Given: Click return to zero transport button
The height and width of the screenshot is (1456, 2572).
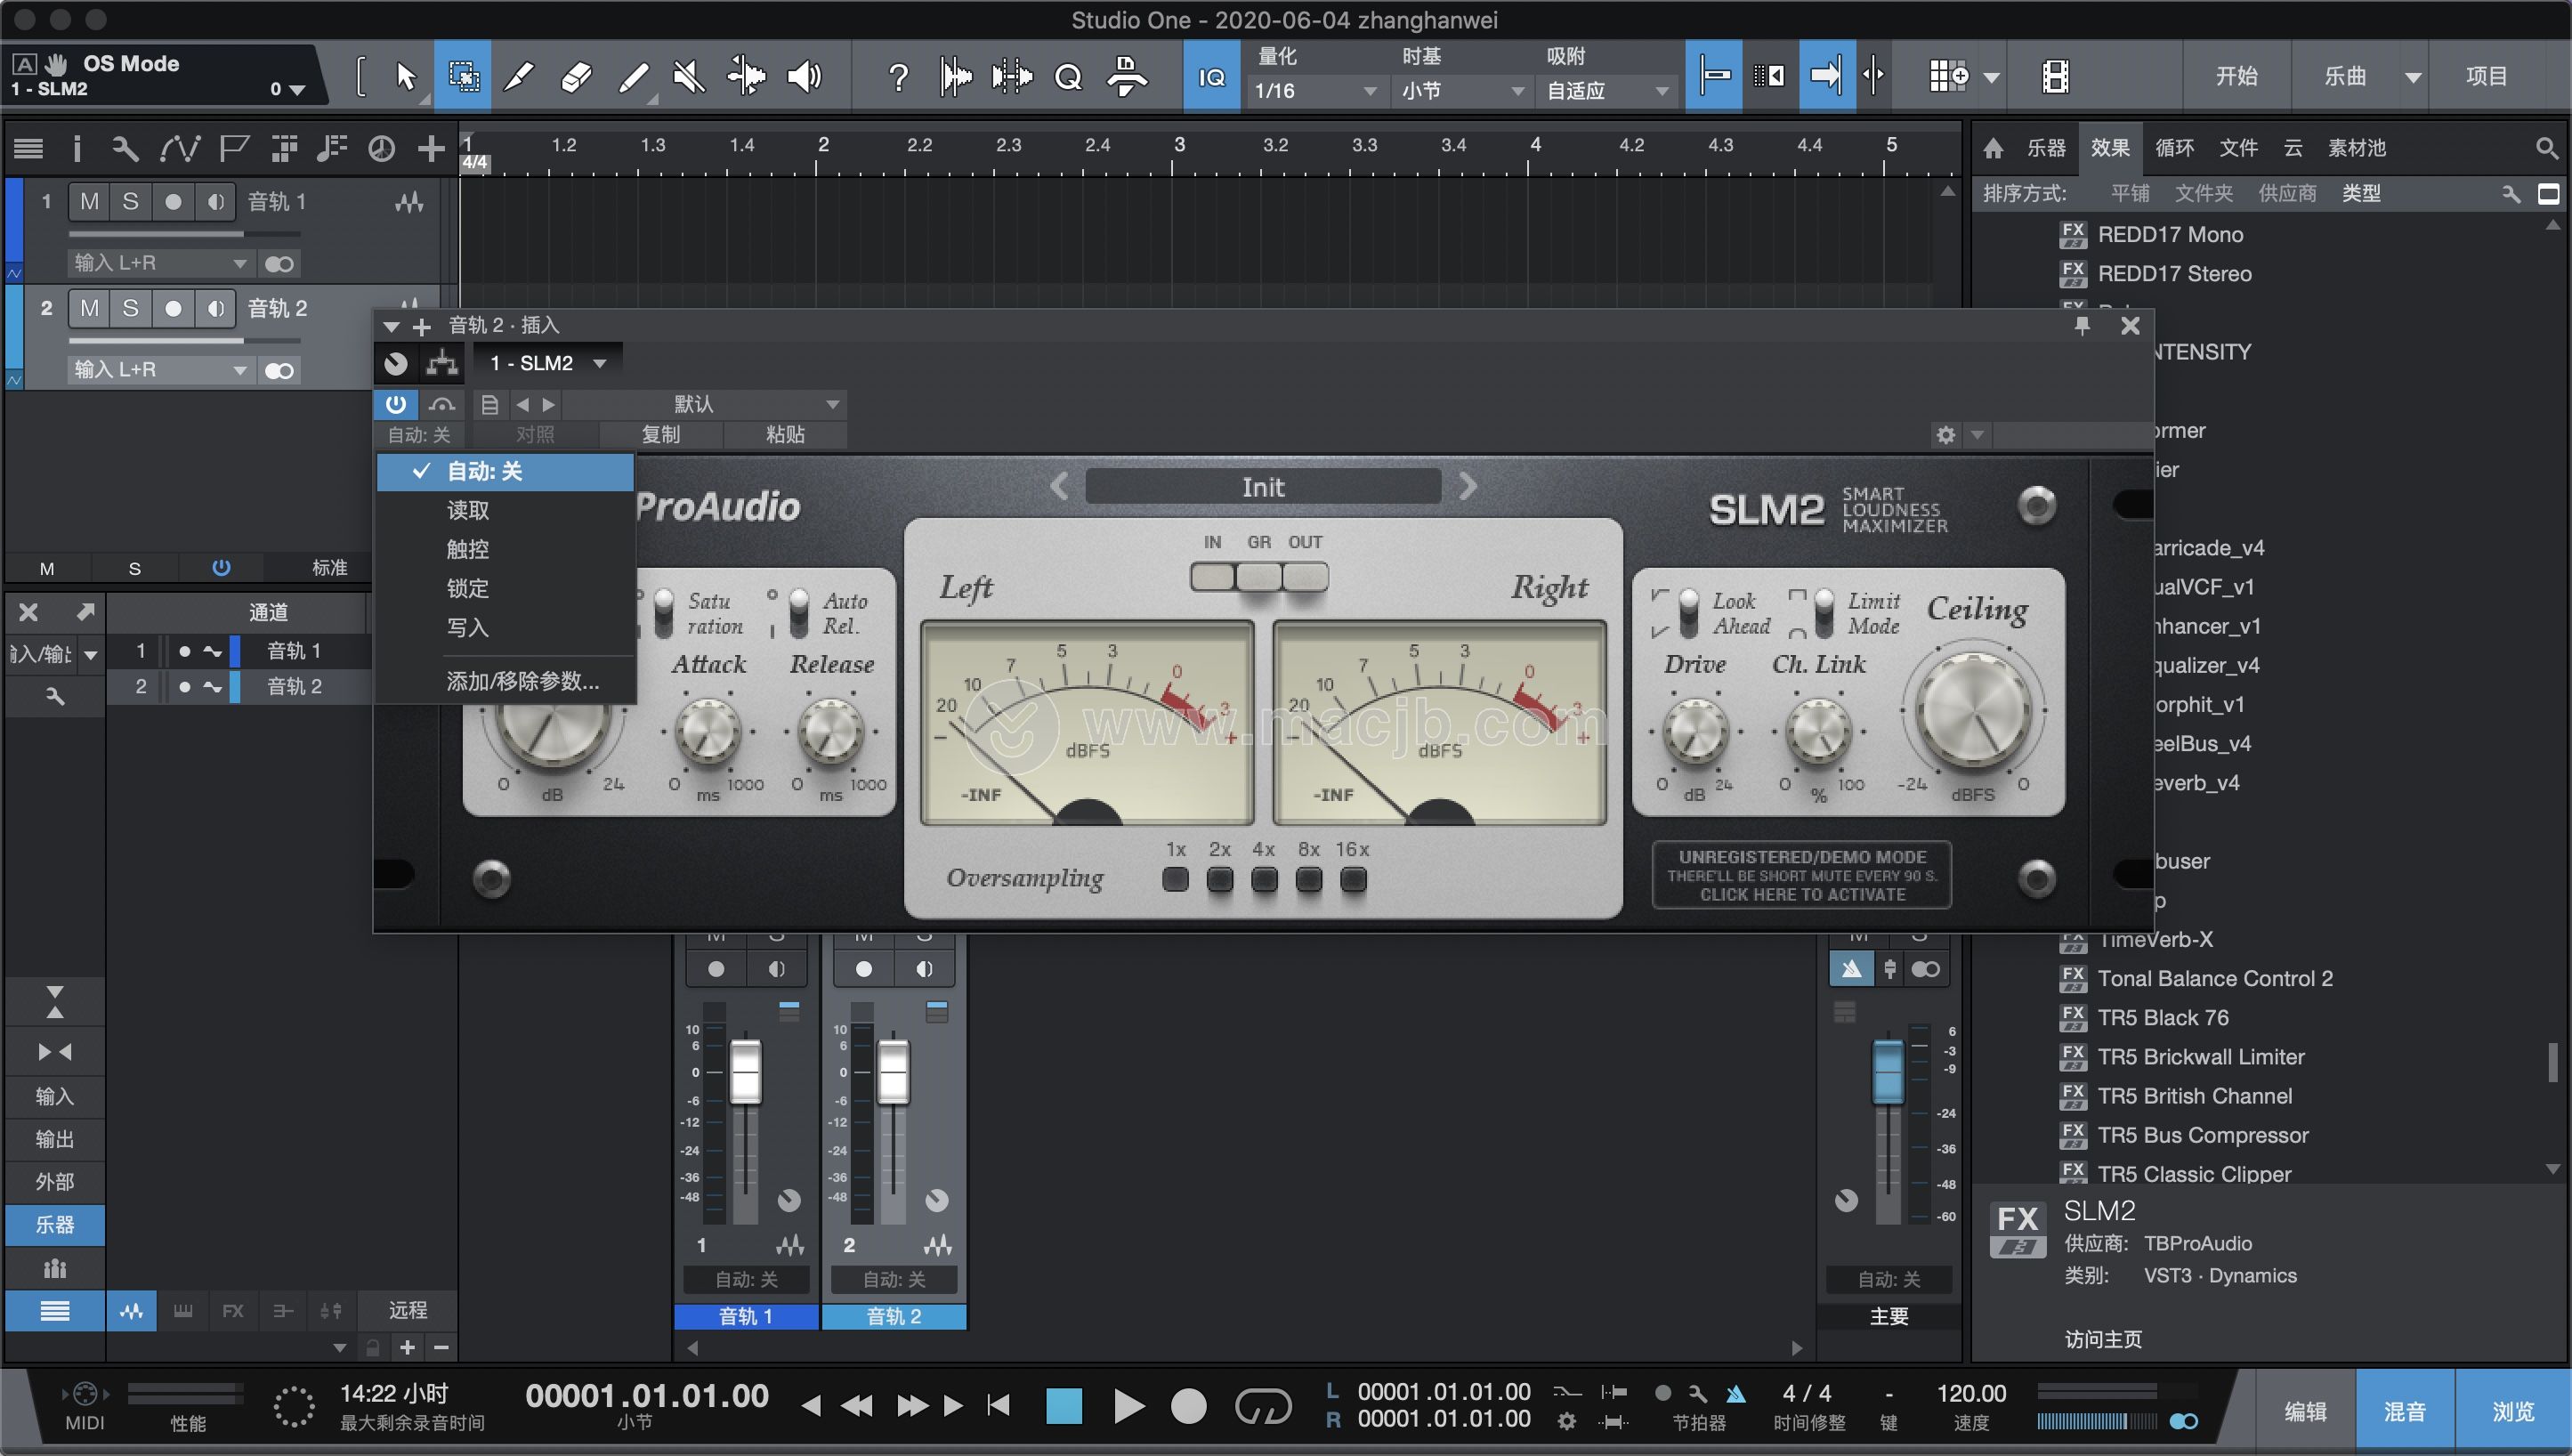Looking at the screenshot, I should click(x=998, y=1405).
